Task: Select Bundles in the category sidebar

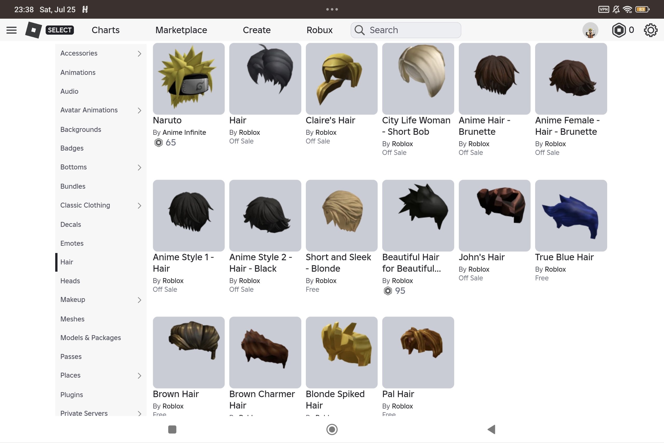Action: coord(73,186)
